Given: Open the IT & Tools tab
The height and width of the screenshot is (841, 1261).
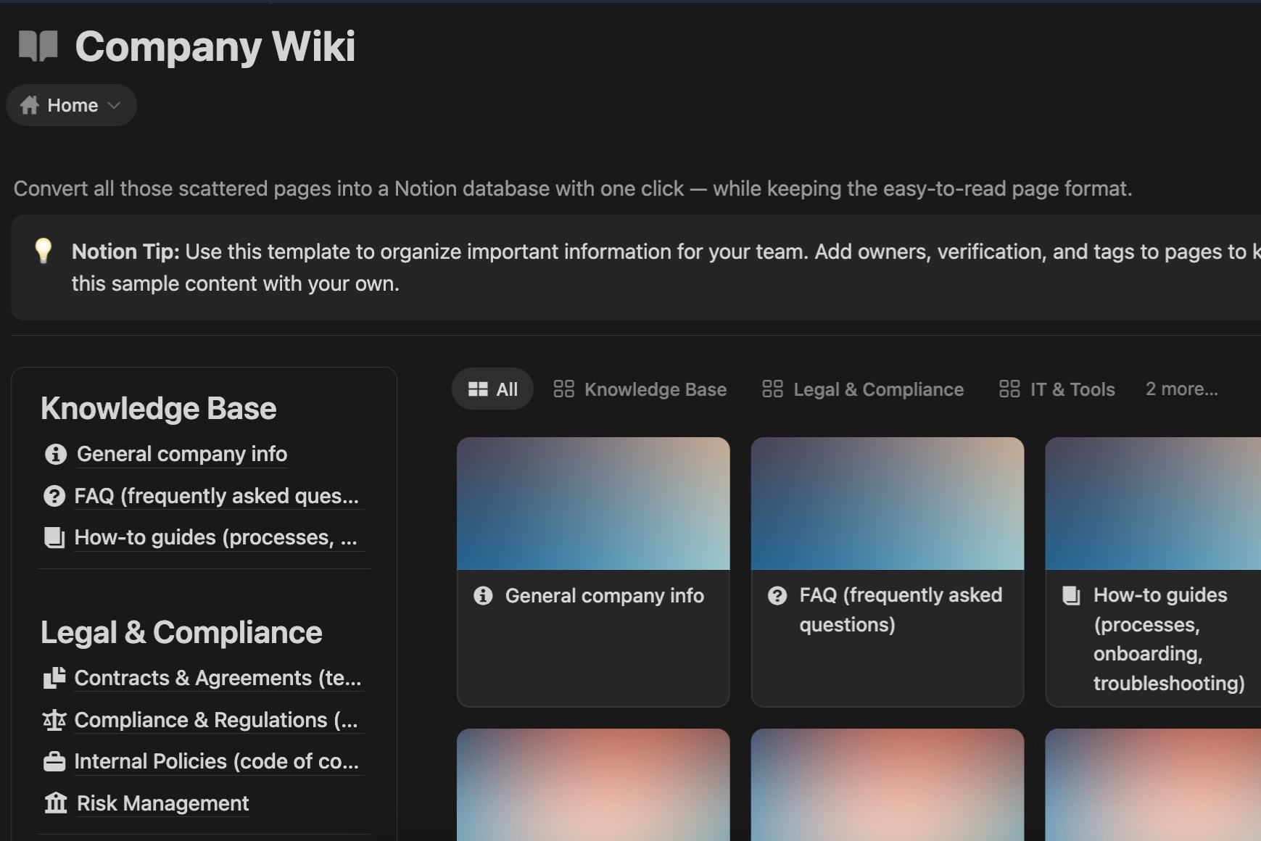Looking at the screenshot, I should coord(1057,389).
